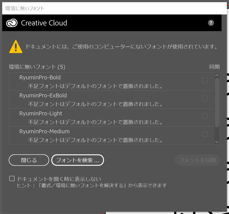Image resolution: width=229 pixels, height=214 pixels.
Task: Select the RyuminPro-Bold font entry
Action: [112, 82]
